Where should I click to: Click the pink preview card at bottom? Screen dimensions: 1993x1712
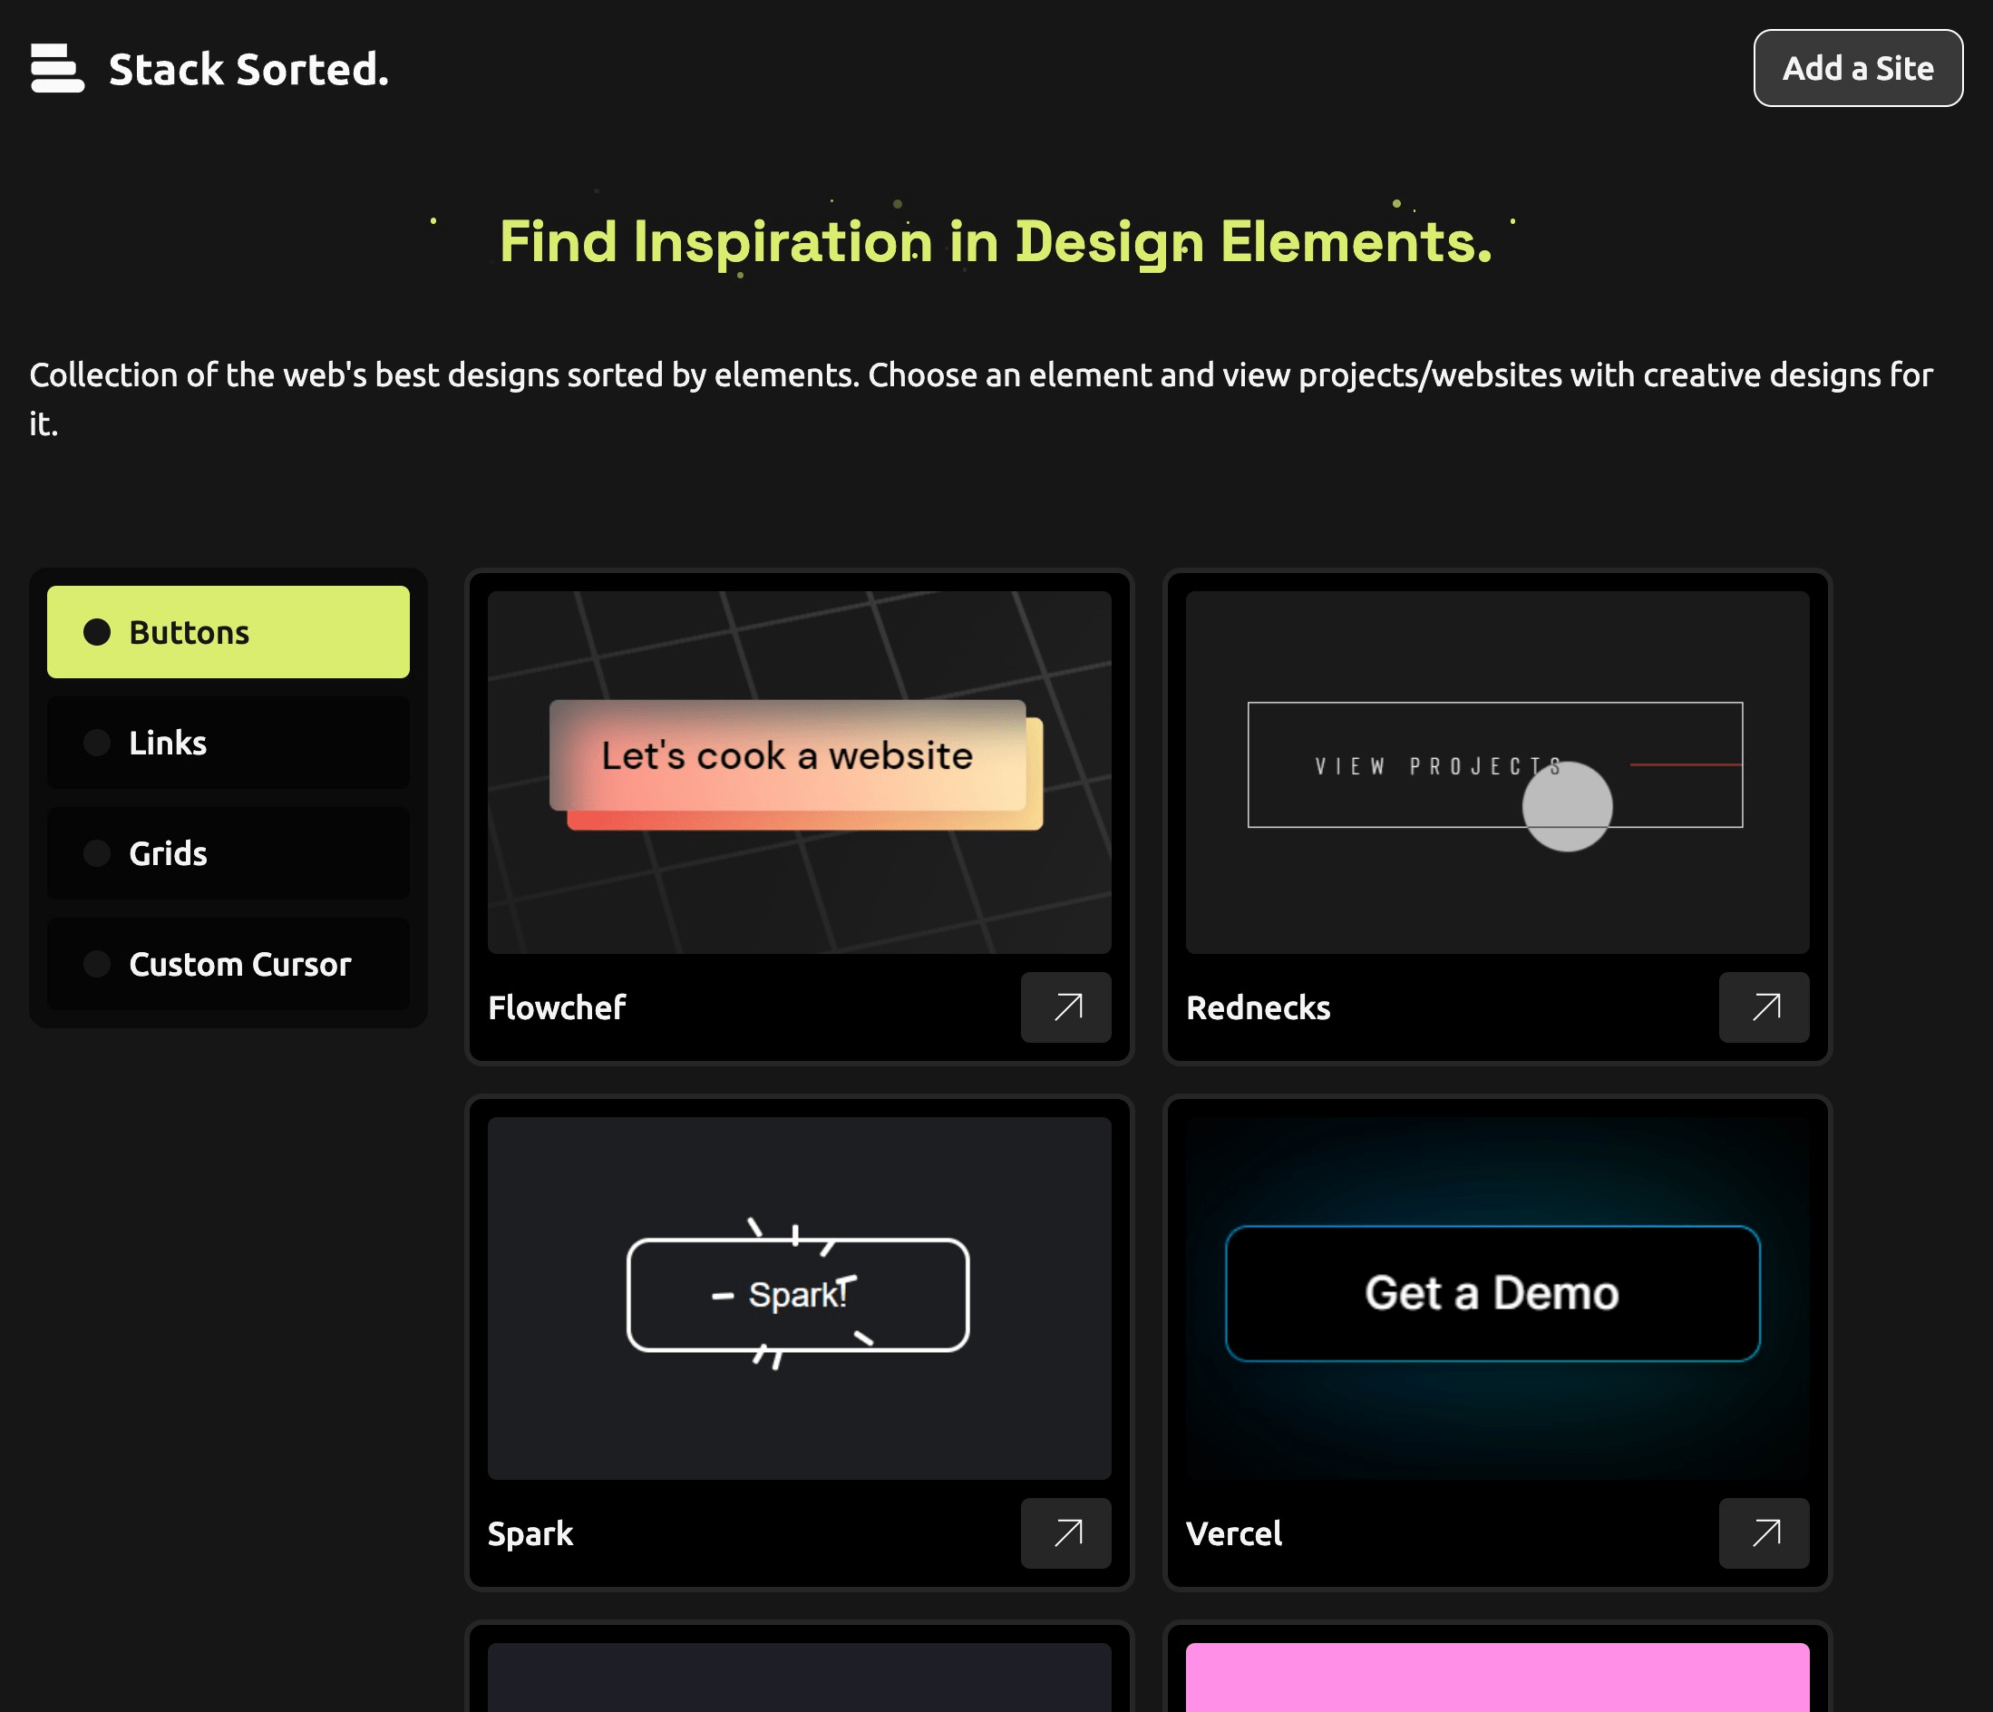pos(1497,1678)
